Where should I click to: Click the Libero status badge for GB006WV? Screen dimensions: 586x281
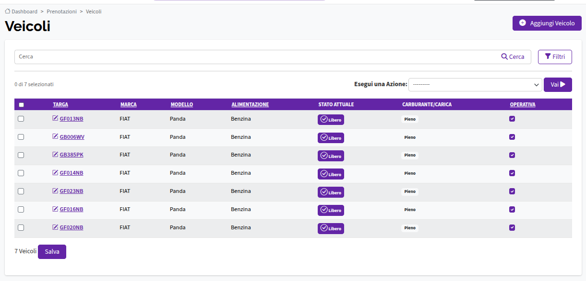point(331,138)
